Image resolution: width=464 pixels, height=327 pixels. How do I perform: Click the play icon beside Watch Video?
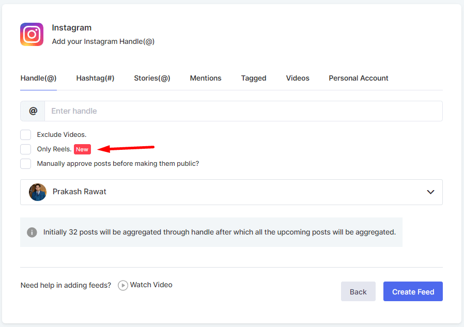pyautogui.click(x=123, y=285)
